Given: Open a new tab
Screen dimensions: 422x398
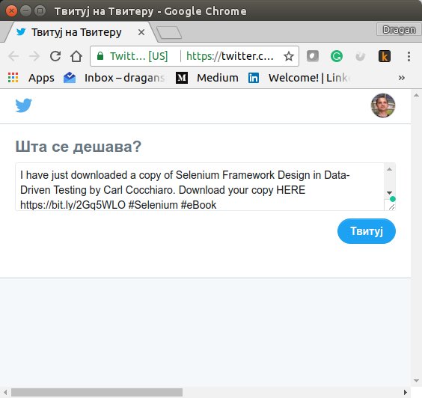Looking at the screenshot, I should click(x=169, y=33).
